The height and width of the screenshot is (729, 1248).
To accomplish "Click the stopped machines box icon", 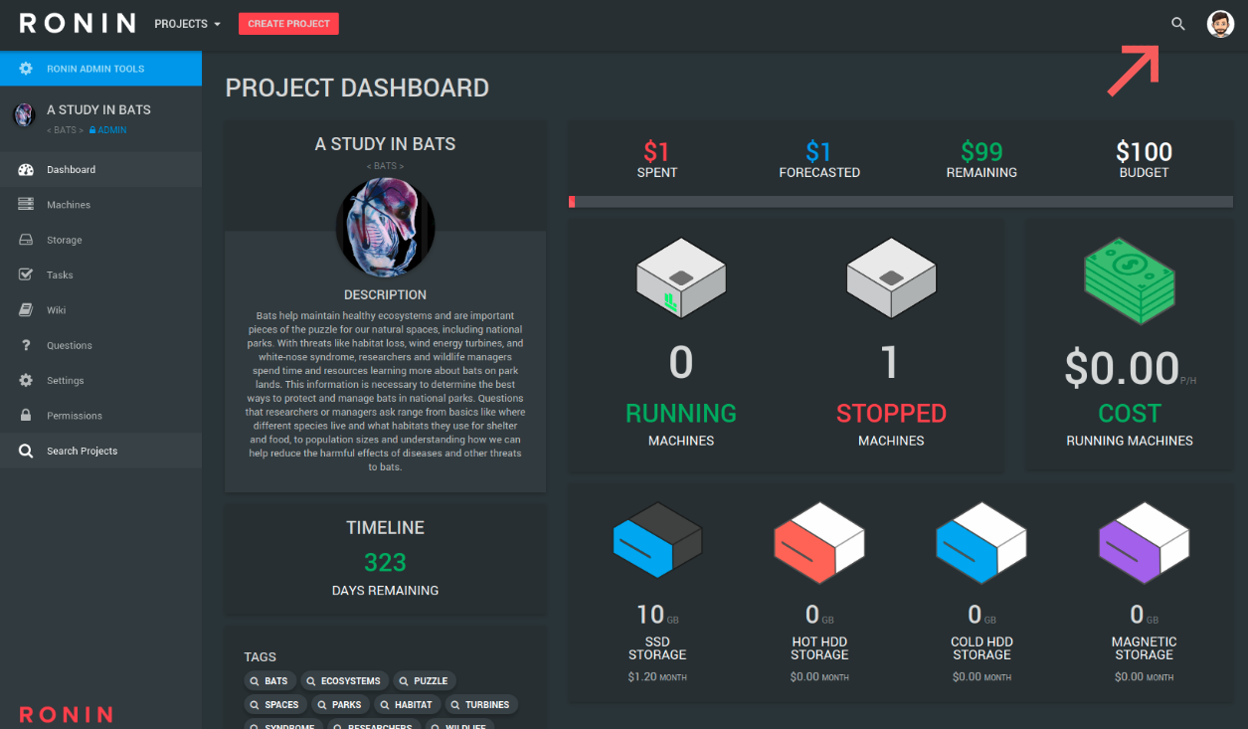I will (891, 278).
